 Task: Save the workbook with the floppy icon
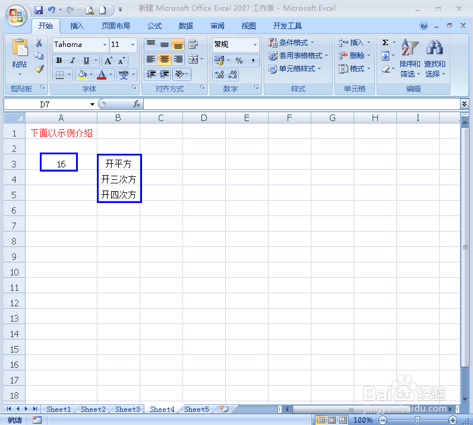pos(39,10)
